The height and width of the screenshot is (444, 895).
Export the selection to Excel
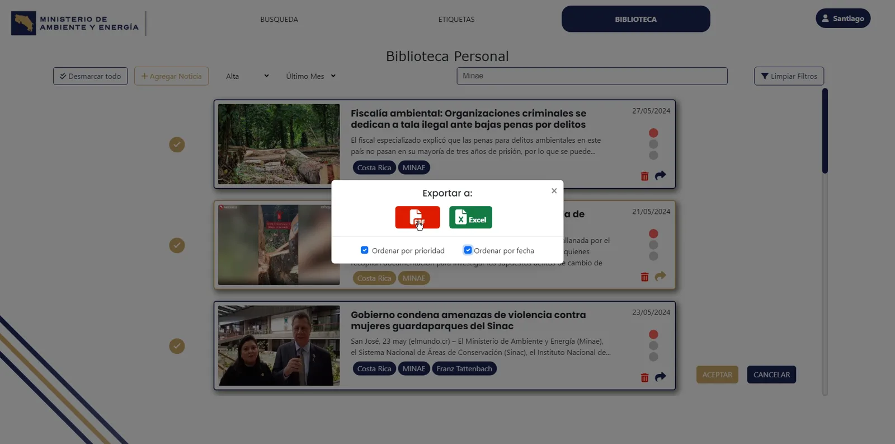[x=470, y=217]
